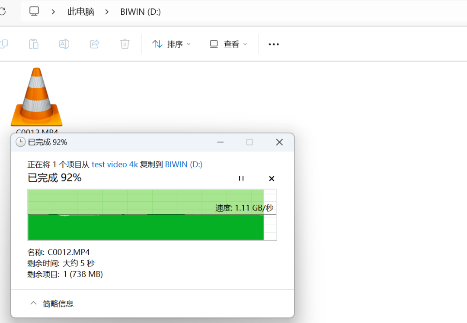Viewport: 467px width, 323px height.
Task: Minimize the copy progress dialog
Action: 221,142
